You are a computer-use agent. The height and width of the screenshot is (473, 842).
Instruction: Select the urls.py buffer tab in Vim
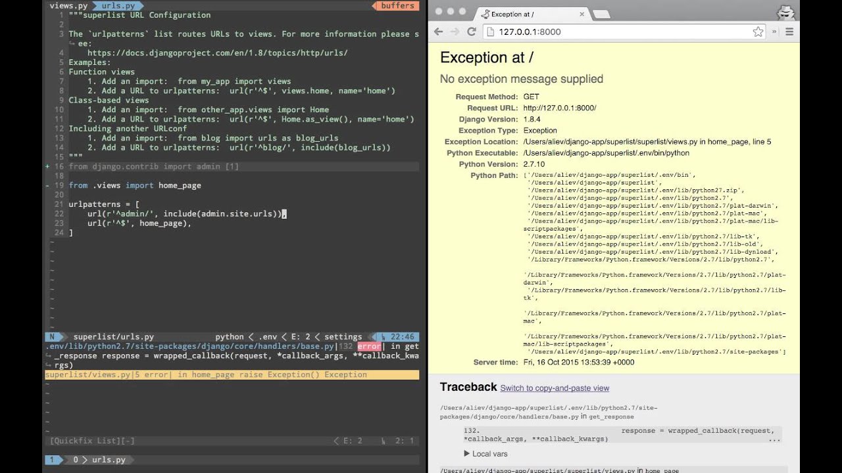(x=118, y=5)
